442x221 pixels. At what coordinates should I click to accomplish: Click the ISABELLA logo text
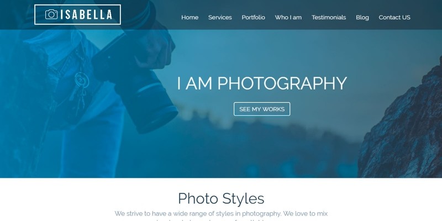86,15
